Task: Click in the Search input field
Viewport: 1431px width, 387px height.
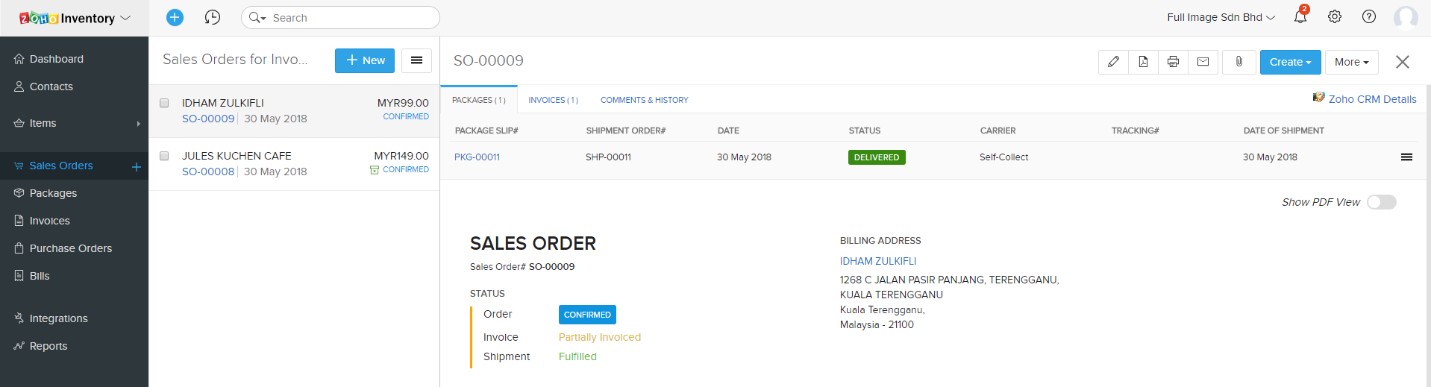Action: coord(351,18)
